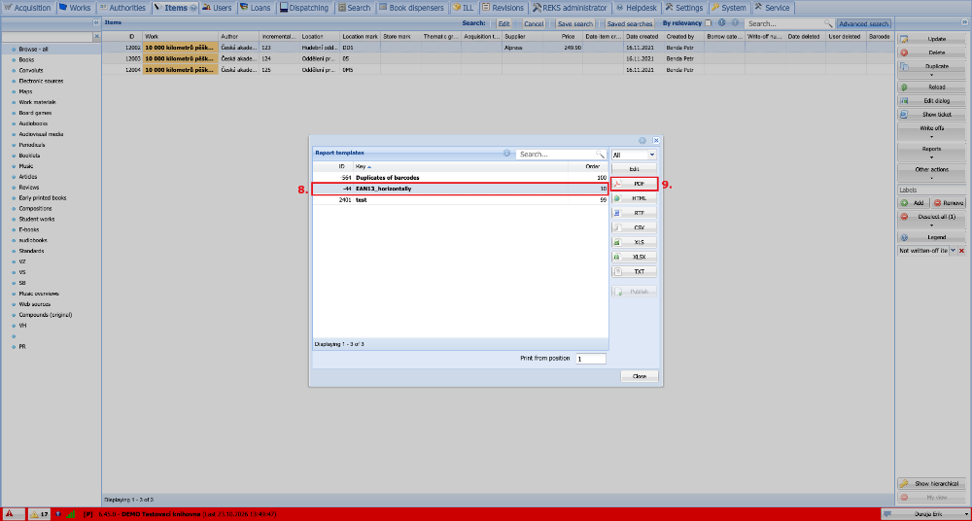This screenshot has width=972, height=521.
Task: Click Edit in the Report templates dialog
Action: [x=634, y=169]
